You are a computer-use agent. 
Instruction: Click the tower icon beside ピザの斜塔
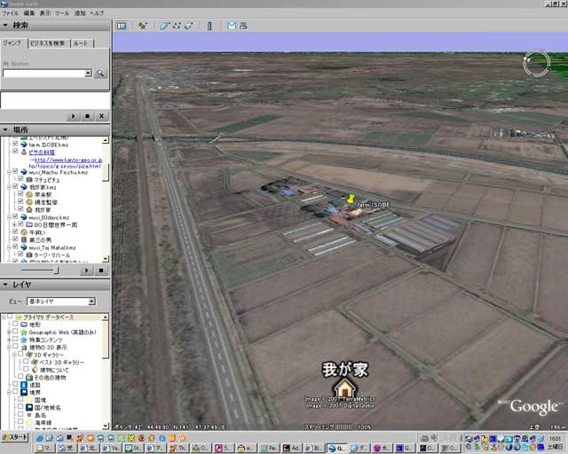(24, 152)
